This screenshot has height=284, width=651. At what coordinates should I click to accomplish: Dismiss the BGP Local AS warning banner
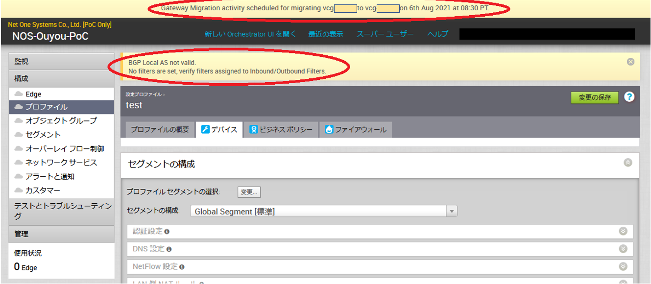pos(630,62)
